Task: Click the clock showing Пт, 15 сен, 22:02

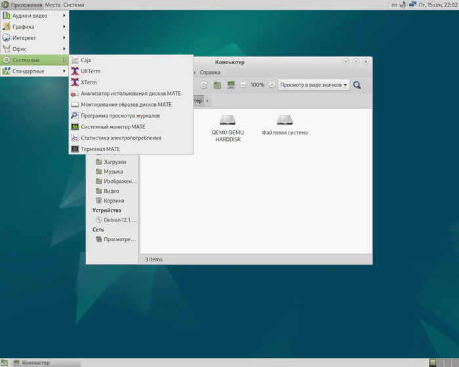Action: pos(437,5)
